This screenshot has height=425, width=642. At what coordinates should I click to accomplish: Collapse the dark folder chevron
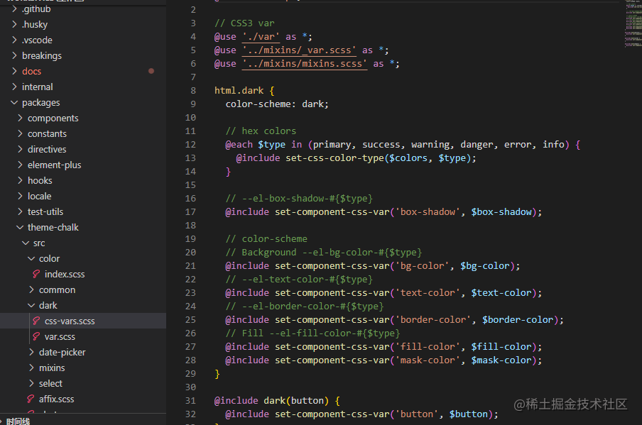[32, 305]
